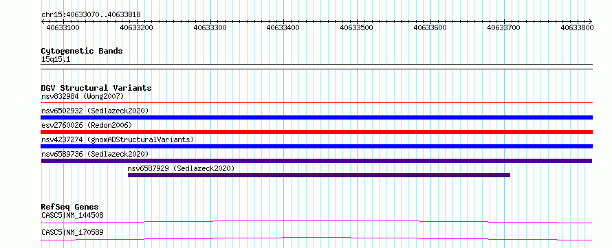The width and height of the screenshot is (612, 248).
Task: Click the magenta CASC5 NM_170589 gene line
Action: click(316, 238)
